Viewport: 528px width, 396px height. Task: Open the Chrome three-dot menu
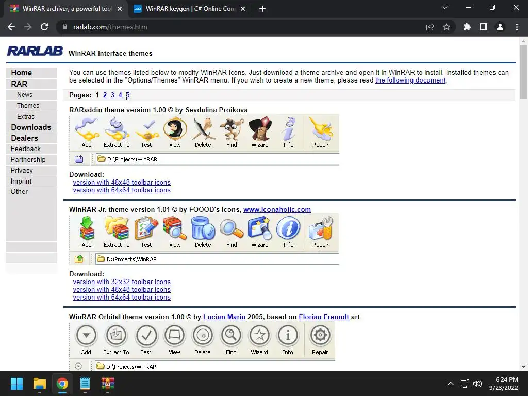(517, 27)
